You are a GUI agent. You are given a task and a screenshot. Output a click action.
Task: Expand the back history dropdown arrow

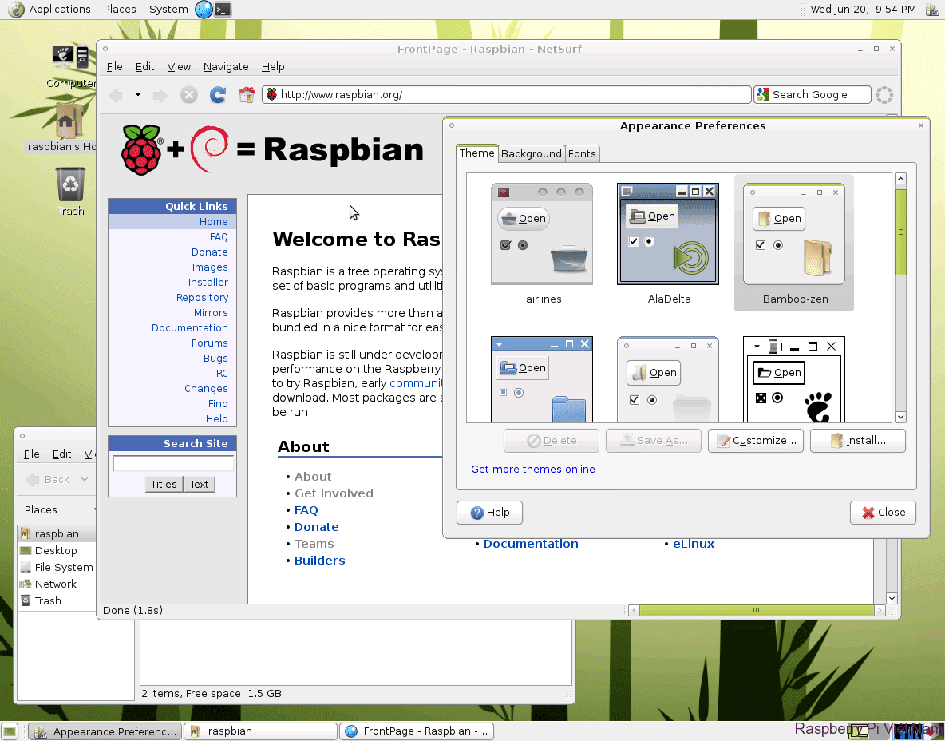137,94
